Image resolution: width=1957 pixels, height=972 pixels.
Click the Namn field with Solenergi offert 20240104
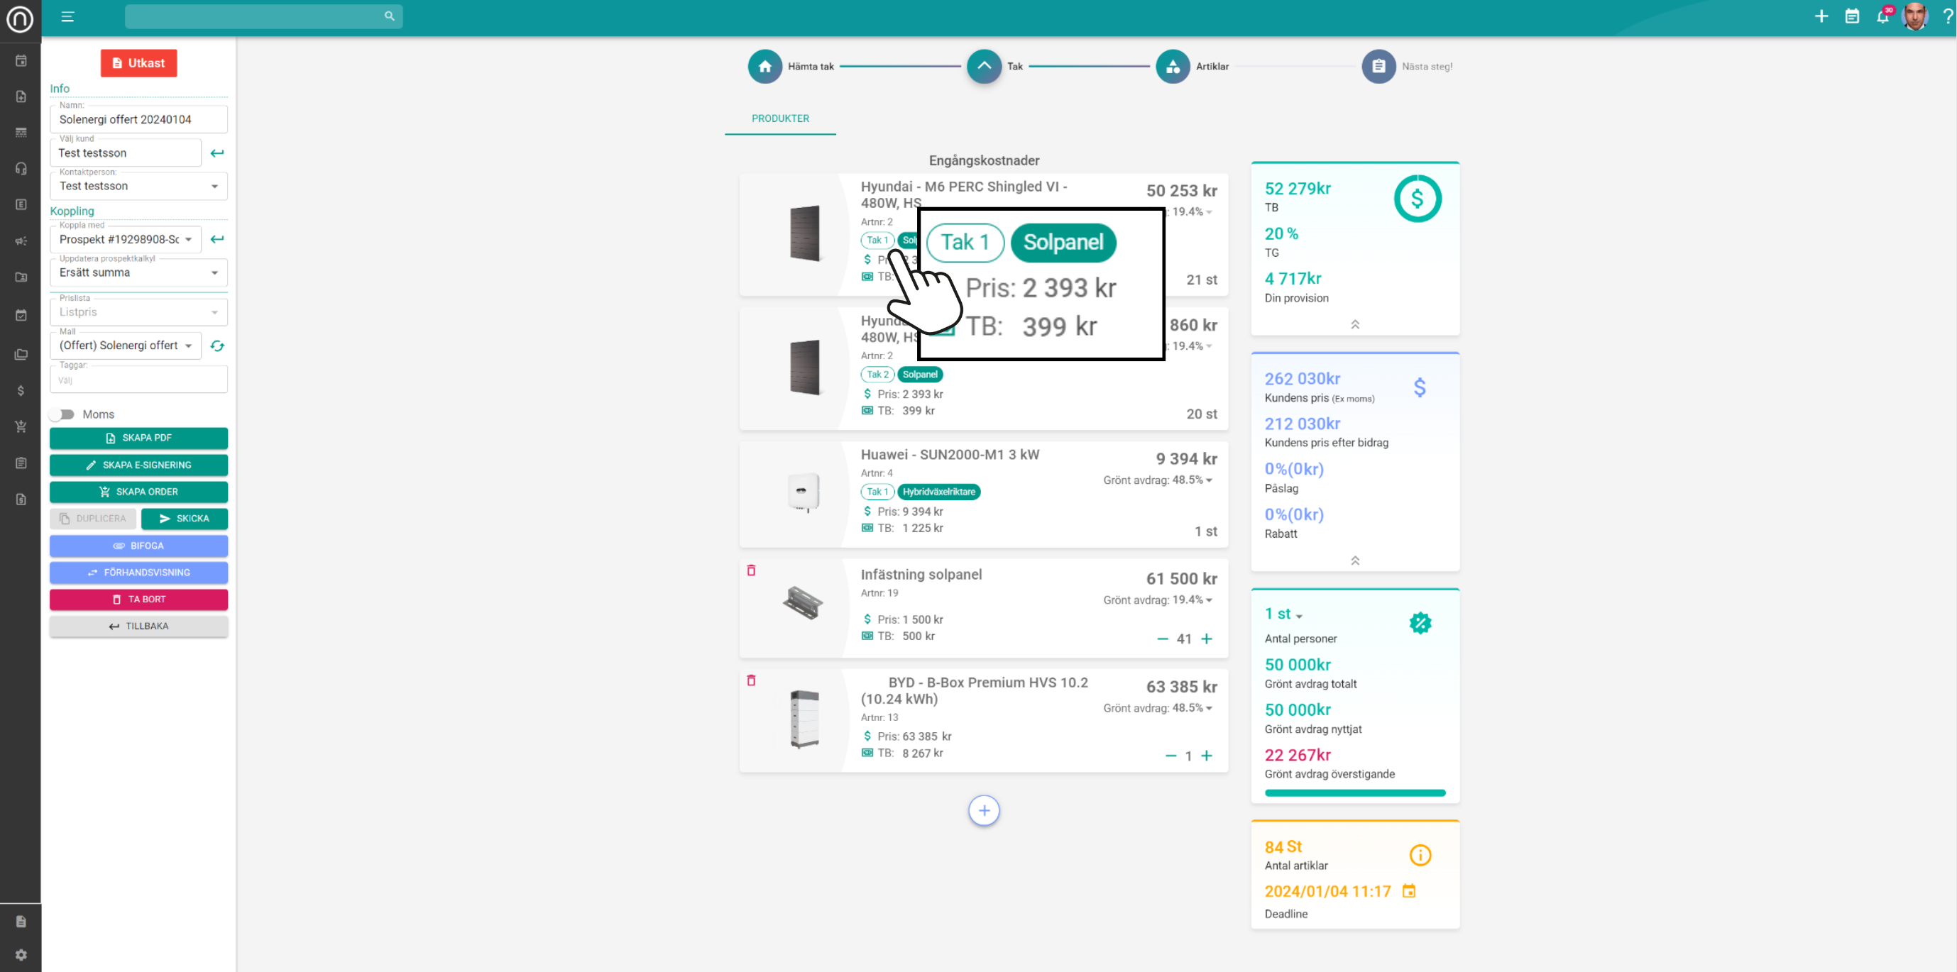(139, 119)
